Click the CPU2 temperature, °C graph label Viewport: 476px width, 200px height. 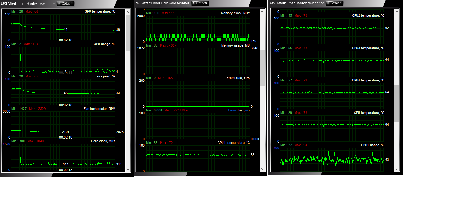pos(368,15)
